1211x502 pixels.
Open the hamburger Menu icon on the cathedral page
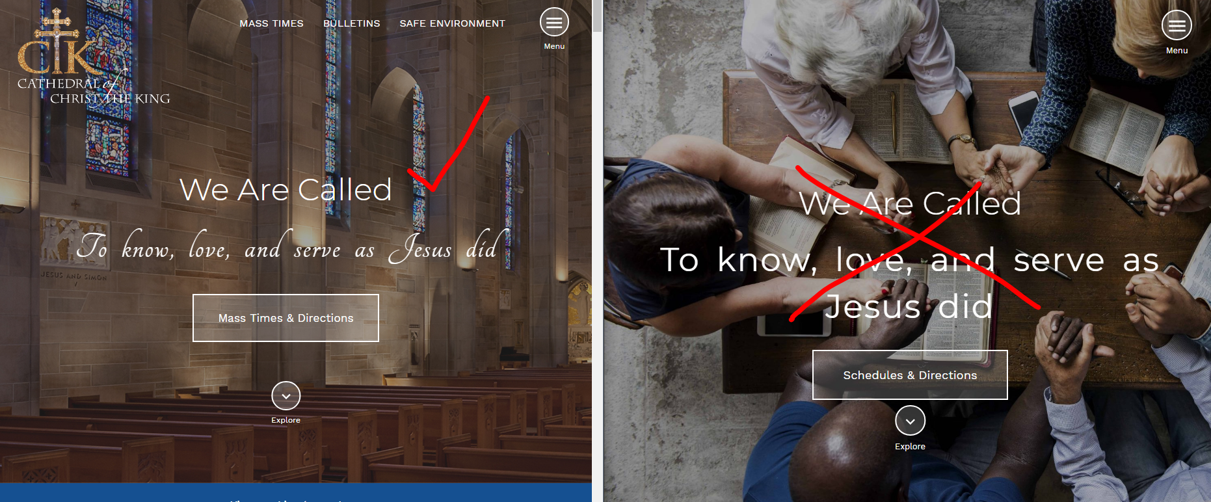pyautogui.click(x=554, y=23)
